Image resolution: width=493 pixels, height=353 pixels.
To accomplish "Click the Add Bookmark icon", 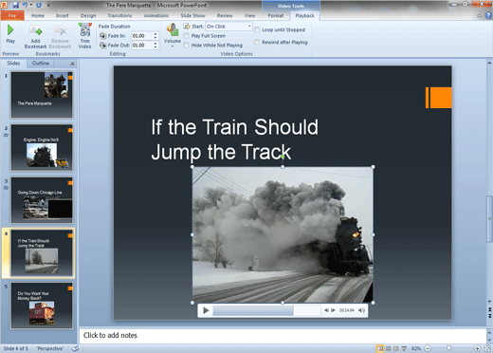I will (36, 30).
